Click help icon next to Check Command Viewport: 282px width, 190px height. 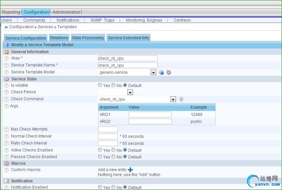pos(6,99)
